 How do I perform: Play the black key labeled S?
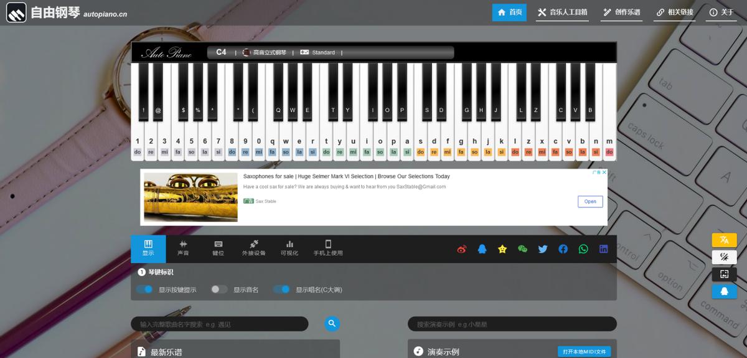(x=426, y=92)
